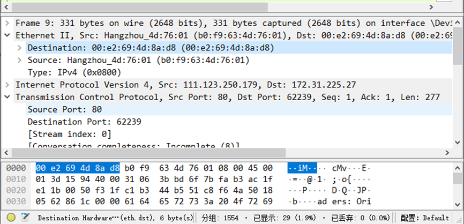Collapse Transmission Control Protocol section
This screenshot has width=464, height=224.
(8, 97)
